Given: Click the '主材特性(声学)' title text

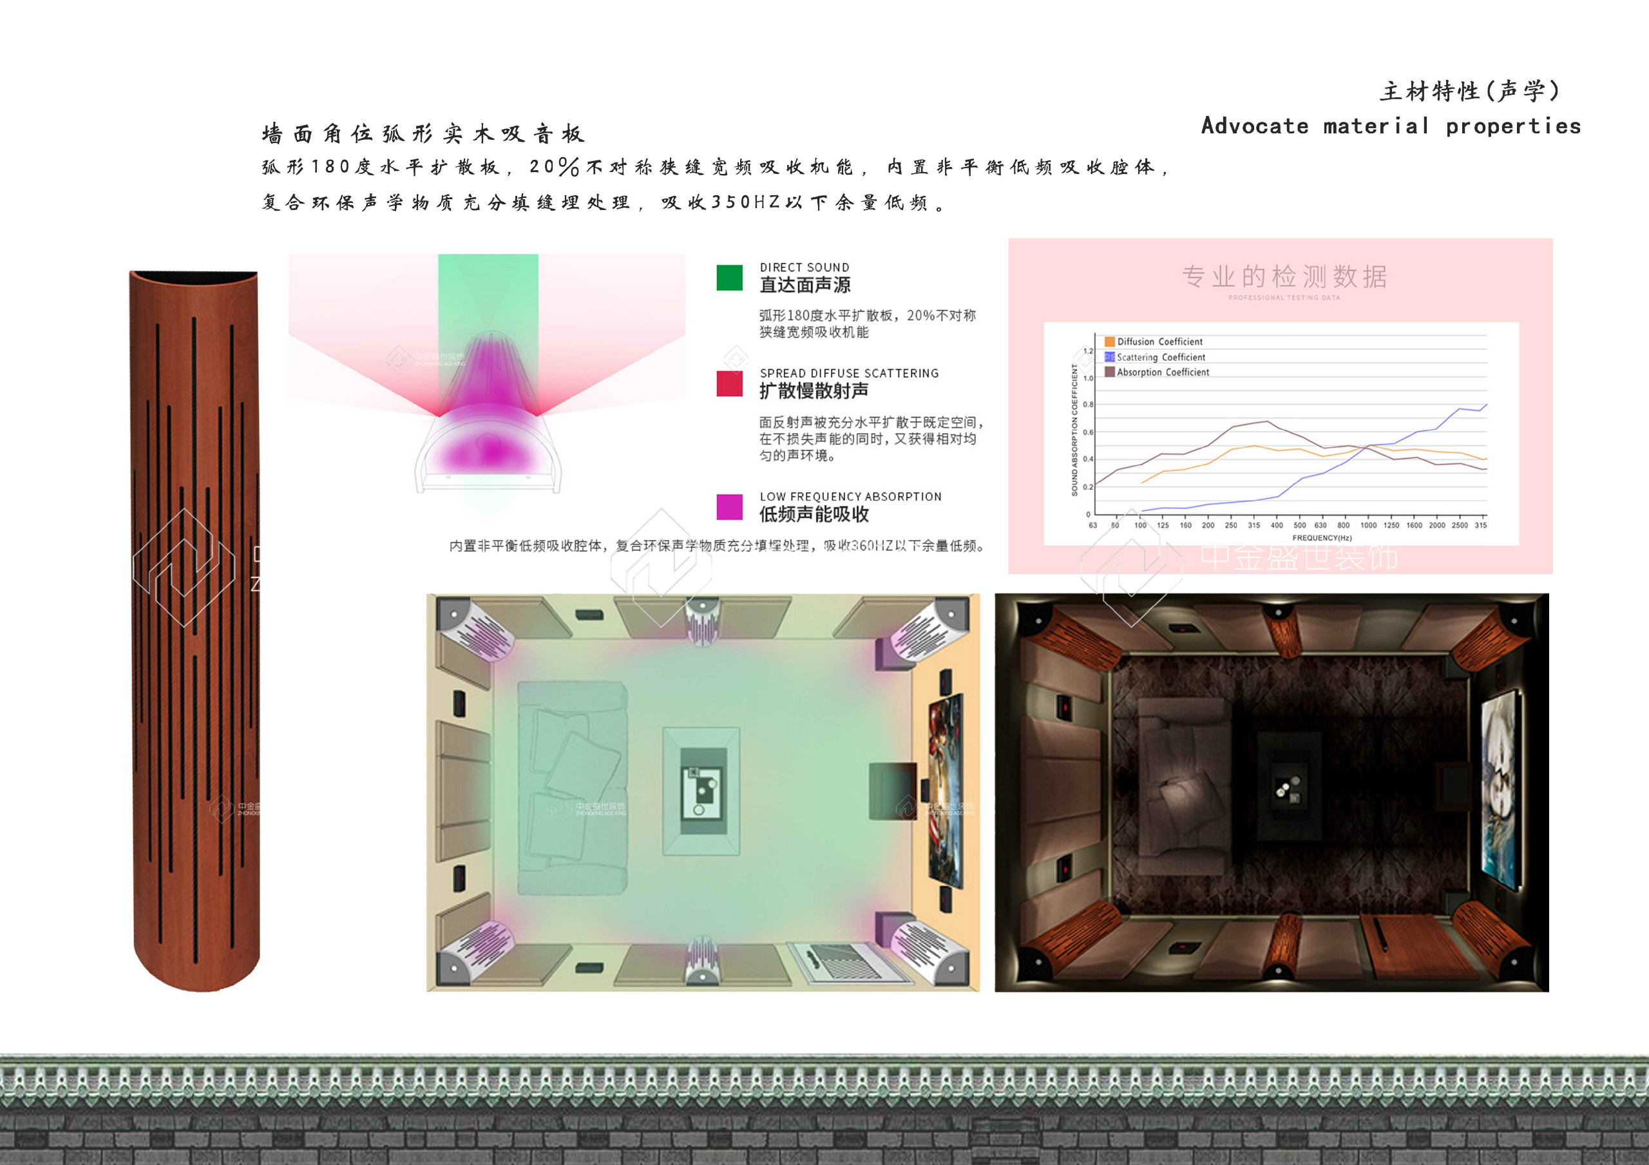Looking at the screenshot, I should click(x=1469, y=91).
